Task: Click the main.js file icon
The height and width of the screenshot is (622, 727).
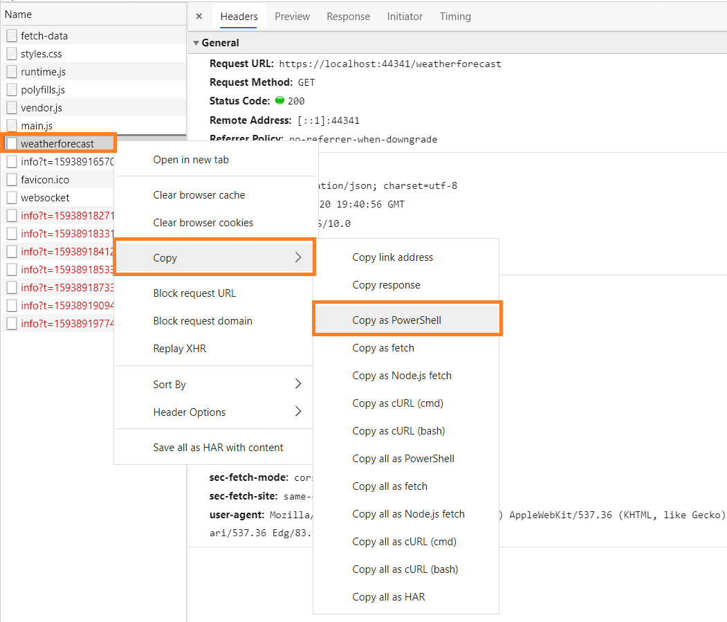Action: point(11,125)
